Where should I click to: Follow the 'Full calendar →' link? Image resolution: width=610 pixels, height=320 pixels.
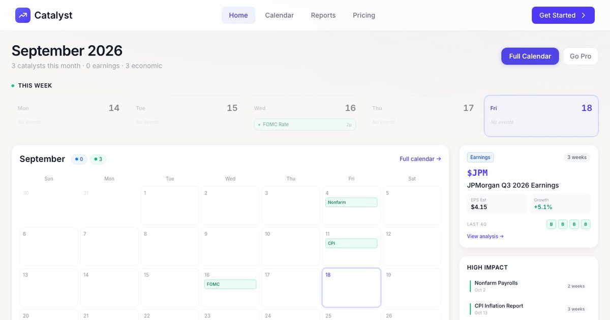point(420,159)
